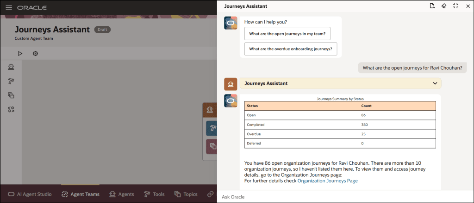The width and height of the screenshot is (474, 203).
Task: Collapse the chat panel with the shrink icon
Action: tap(455, 6)
